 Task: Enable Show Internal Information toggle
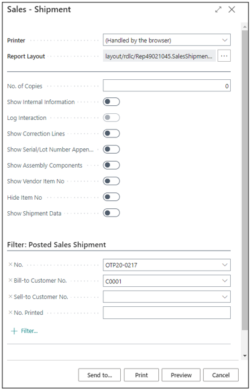pos(111,102)
